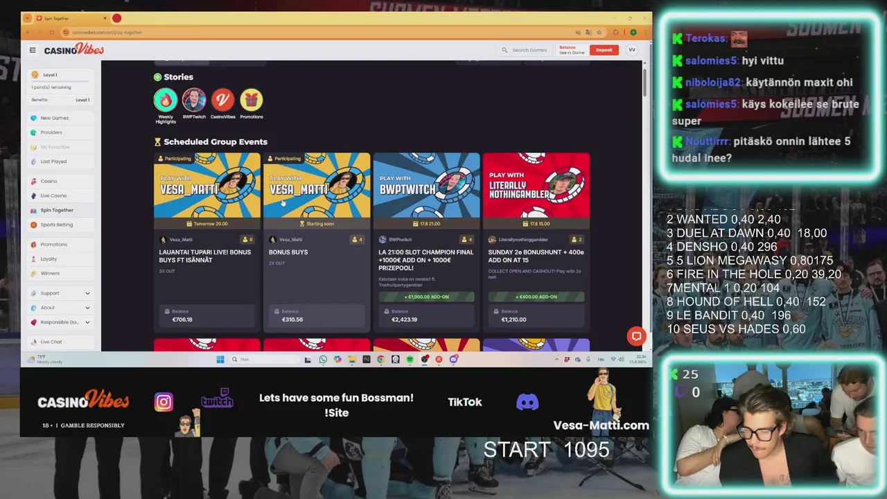
Task: Open File Explorer from the taskbar
Action: (351, 359)
